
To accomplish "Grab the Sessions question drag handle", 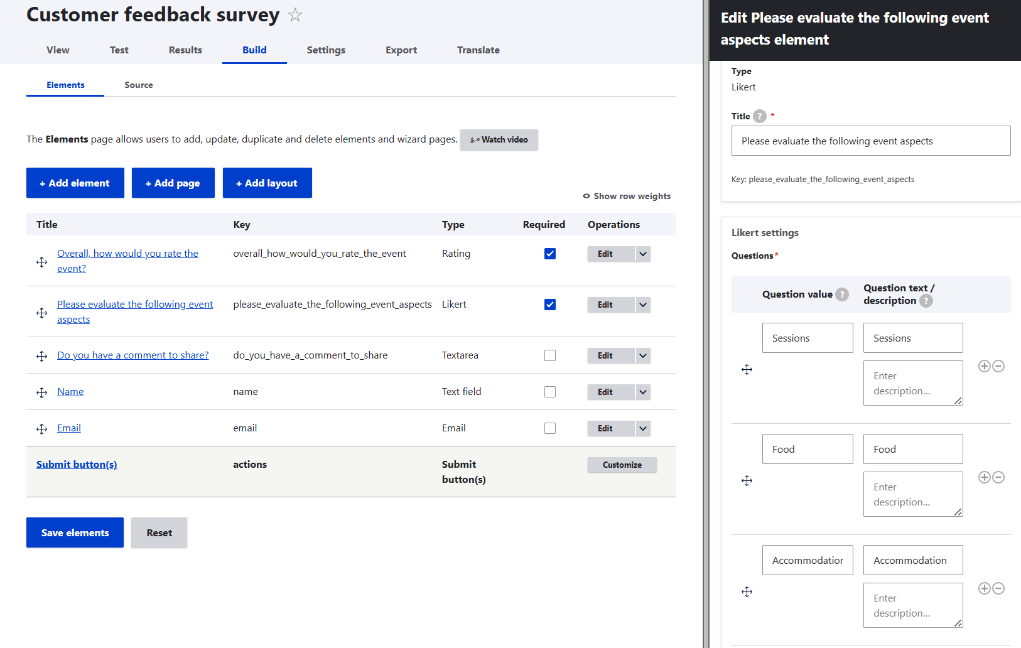I will click(747, 369).
